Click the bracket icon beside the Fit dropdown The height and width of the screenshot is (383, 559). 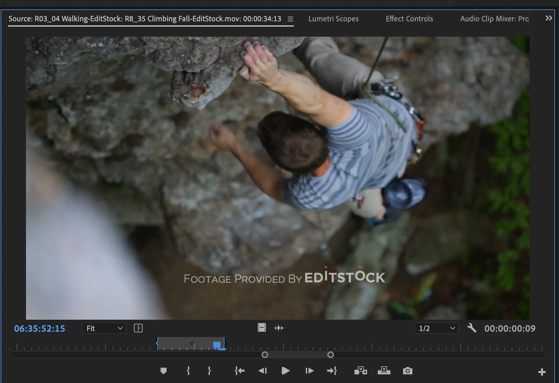click(x=138, y=328)
